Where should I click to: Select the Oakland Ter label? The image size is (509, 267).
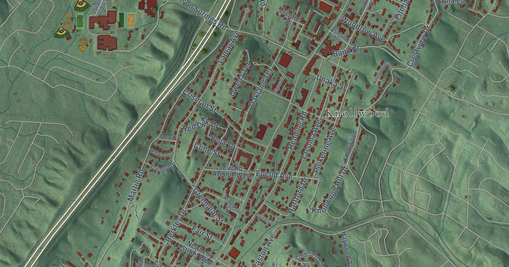tap(260, 87)
